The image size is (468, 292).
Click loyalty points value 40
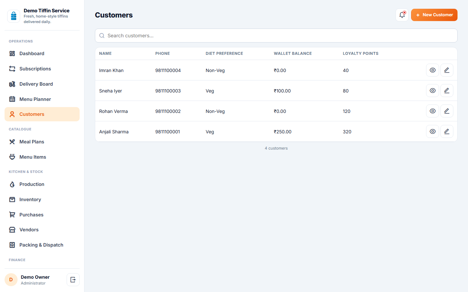coord(346,70)
